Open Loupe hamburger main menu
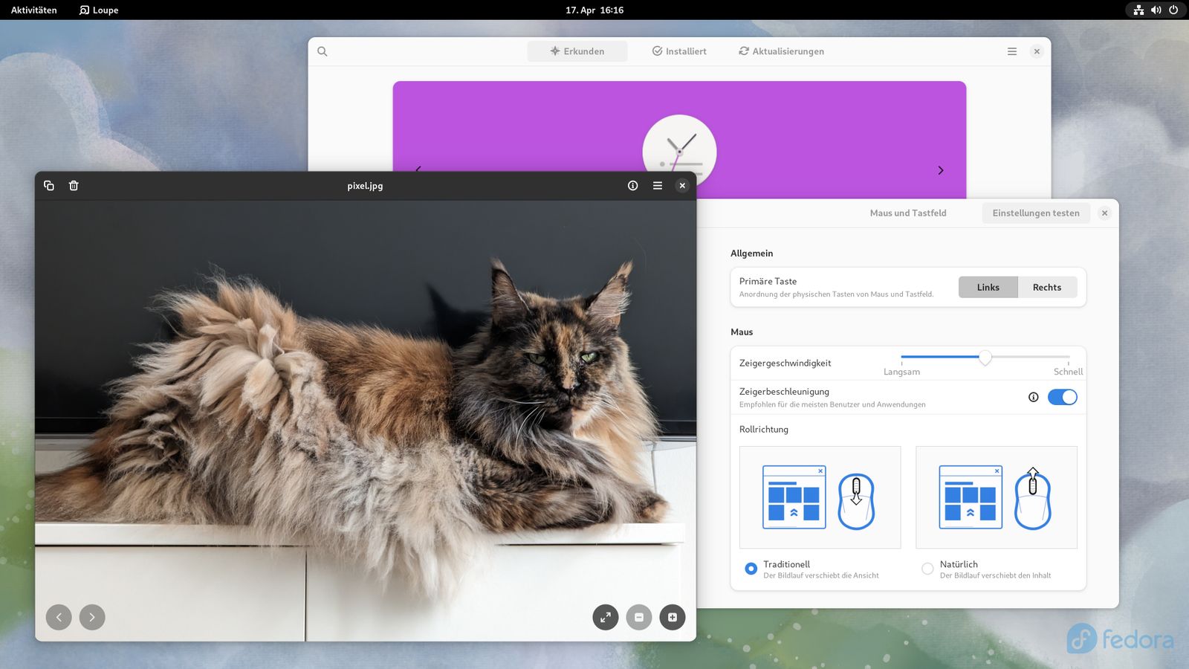 coord(658,186)
